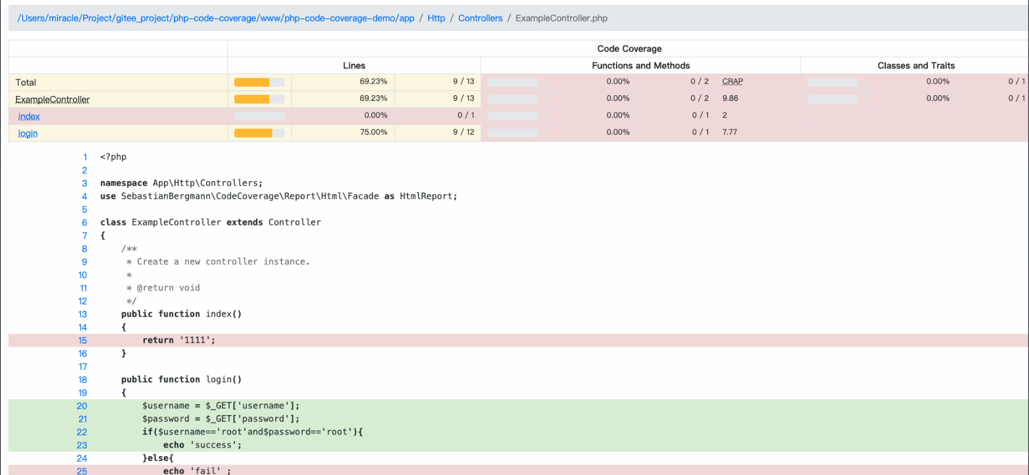Click the ExampleController class name
Image resolution: width=1029 pixels, height=475 pixels.
coord(53,100)
